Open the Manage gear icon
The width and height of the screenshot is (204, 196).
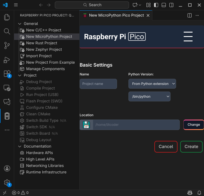pyautogui.click(x=7, y=183)
